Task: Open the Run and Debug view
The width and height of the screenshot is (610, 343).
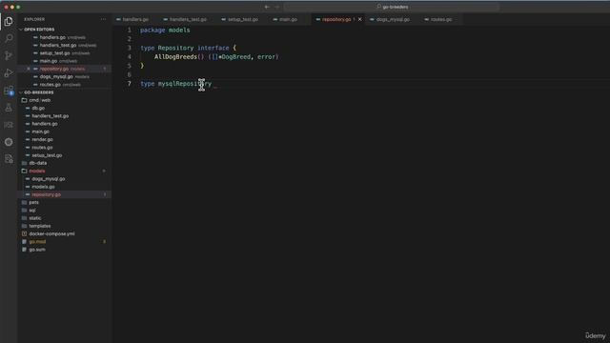Action: point(9,73)
